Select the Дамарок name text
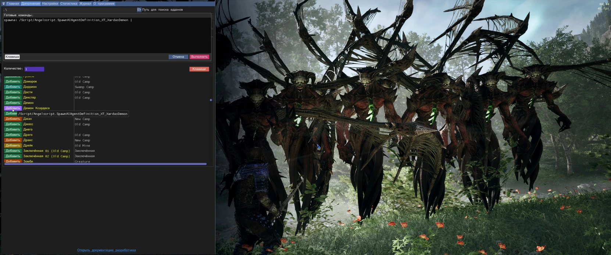This screenshot has width=611, height=255. 30,82
